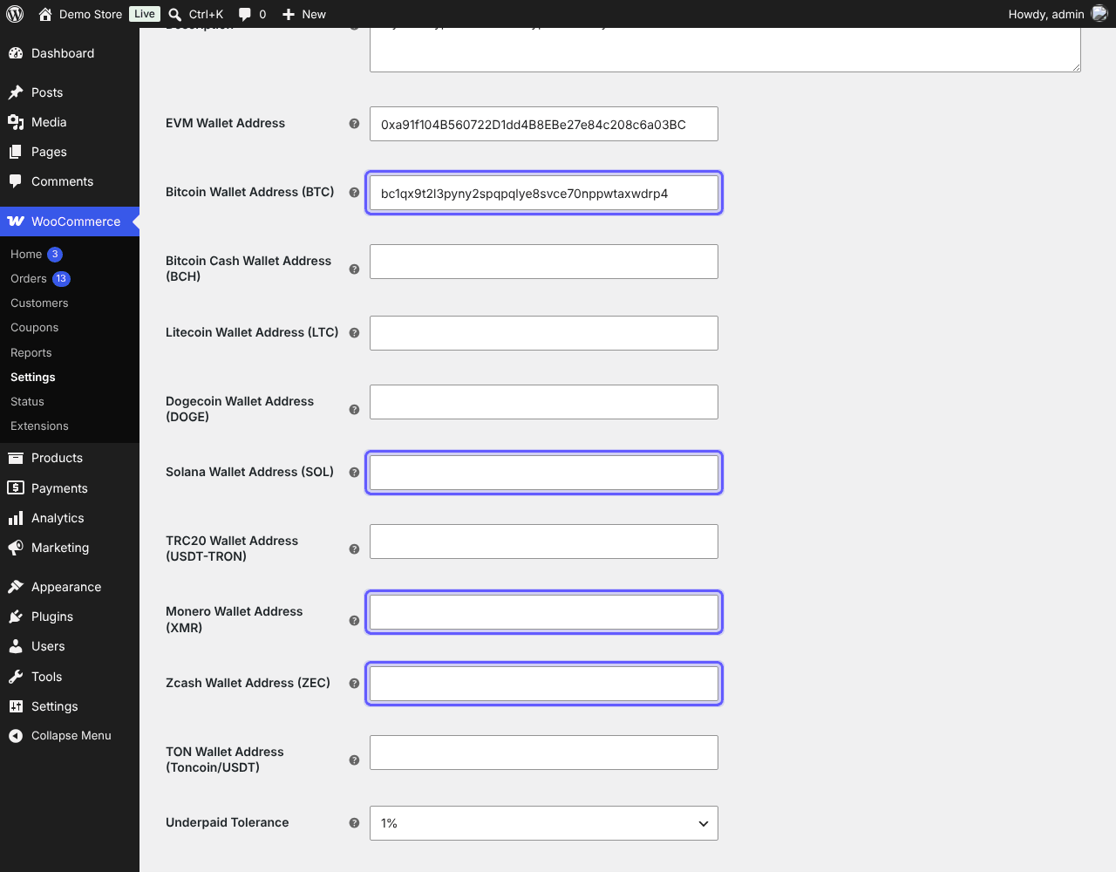Go to WooCommerce Customers
Screen dimensions: 1116x872
tap(39, 303)
